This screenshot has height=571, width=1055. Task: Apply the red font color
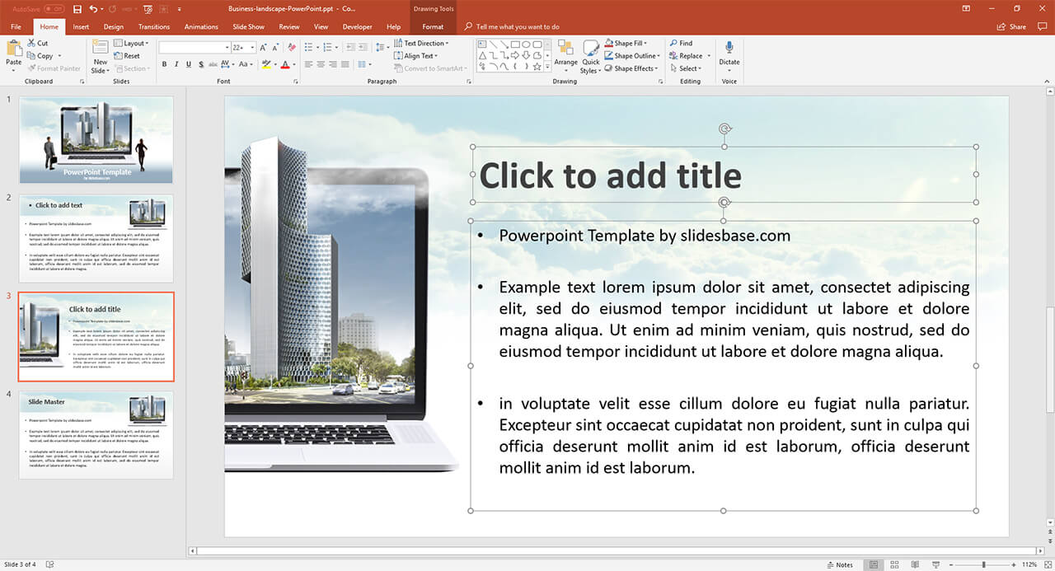pos(284,64)
